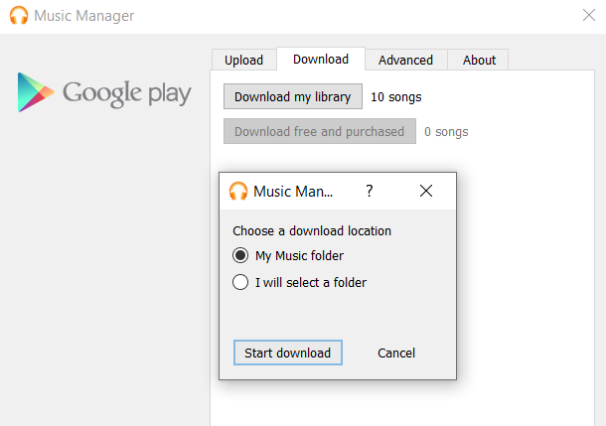Close the main Music Manager window
This screenshot has width=606, height=426.
[x=587, y=15]
